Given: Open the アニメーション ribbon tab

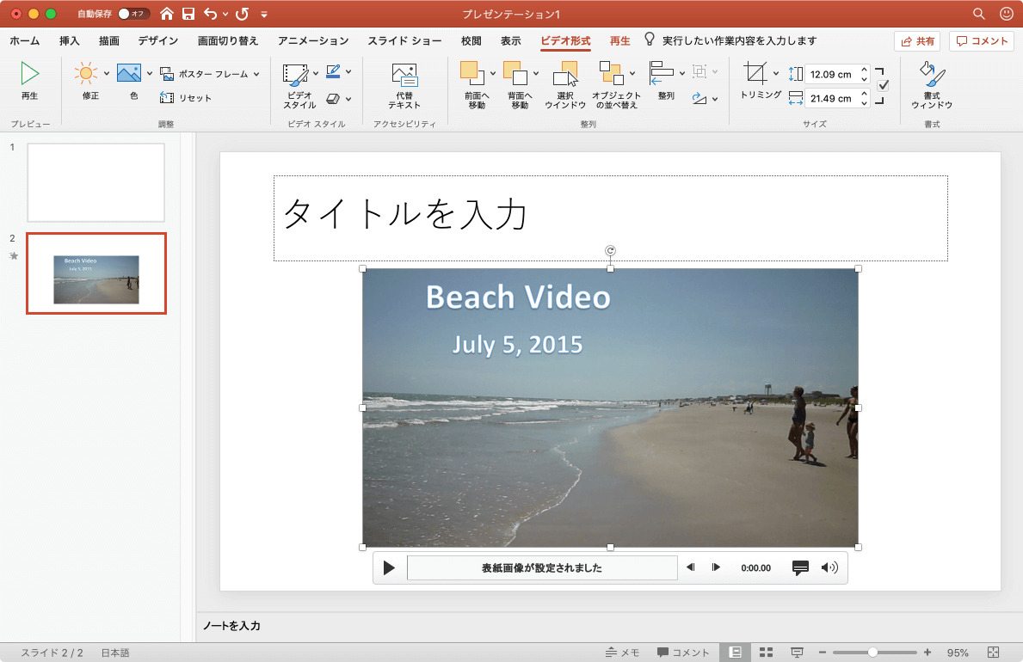Looking at the screenshot, I should tap(313, 40).
